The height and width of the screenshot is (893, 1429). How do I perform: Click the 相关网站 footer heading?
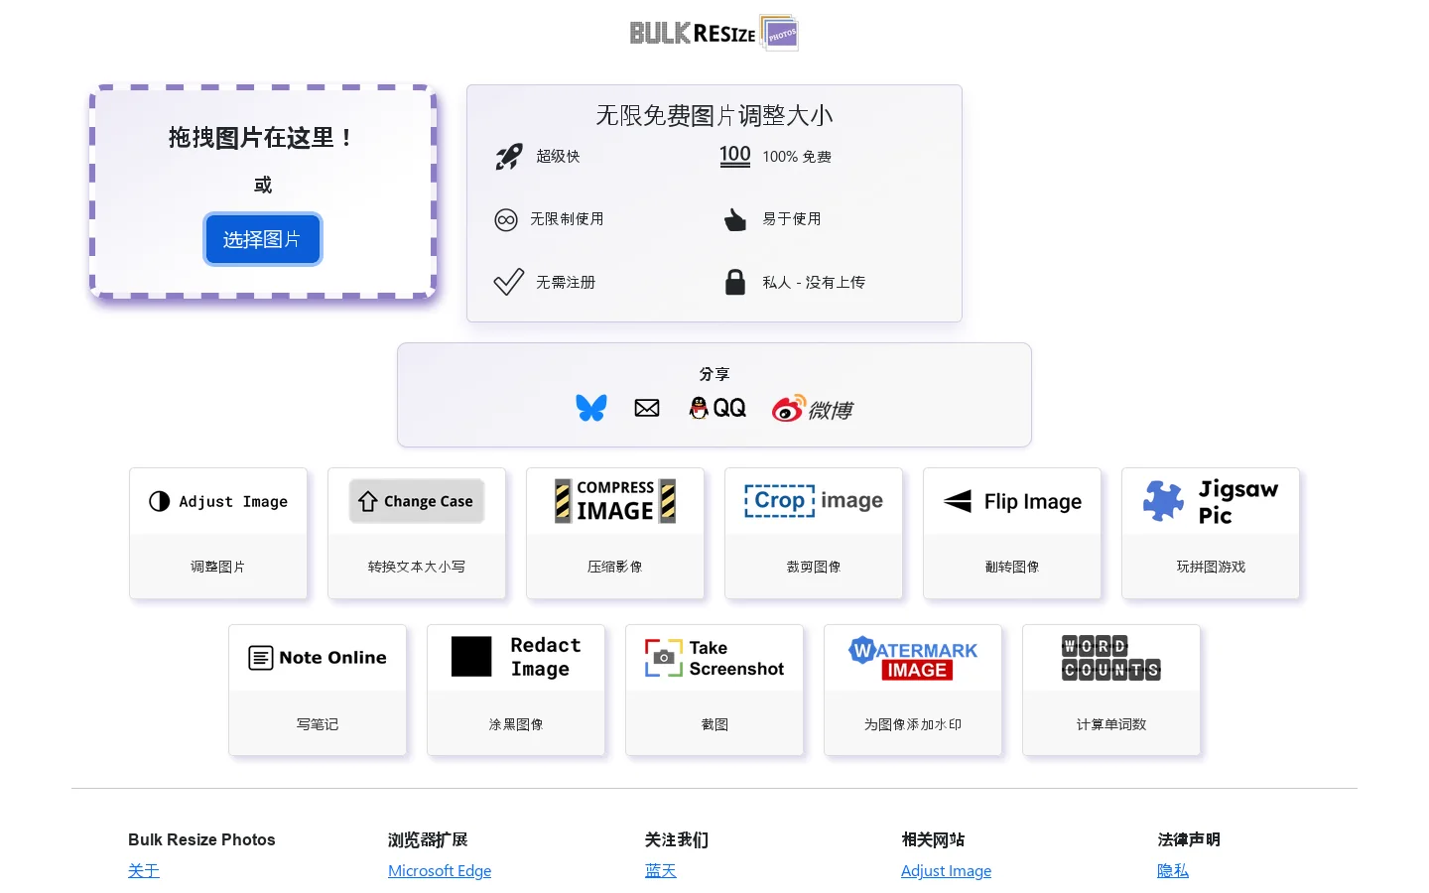[x=933, y=839]
